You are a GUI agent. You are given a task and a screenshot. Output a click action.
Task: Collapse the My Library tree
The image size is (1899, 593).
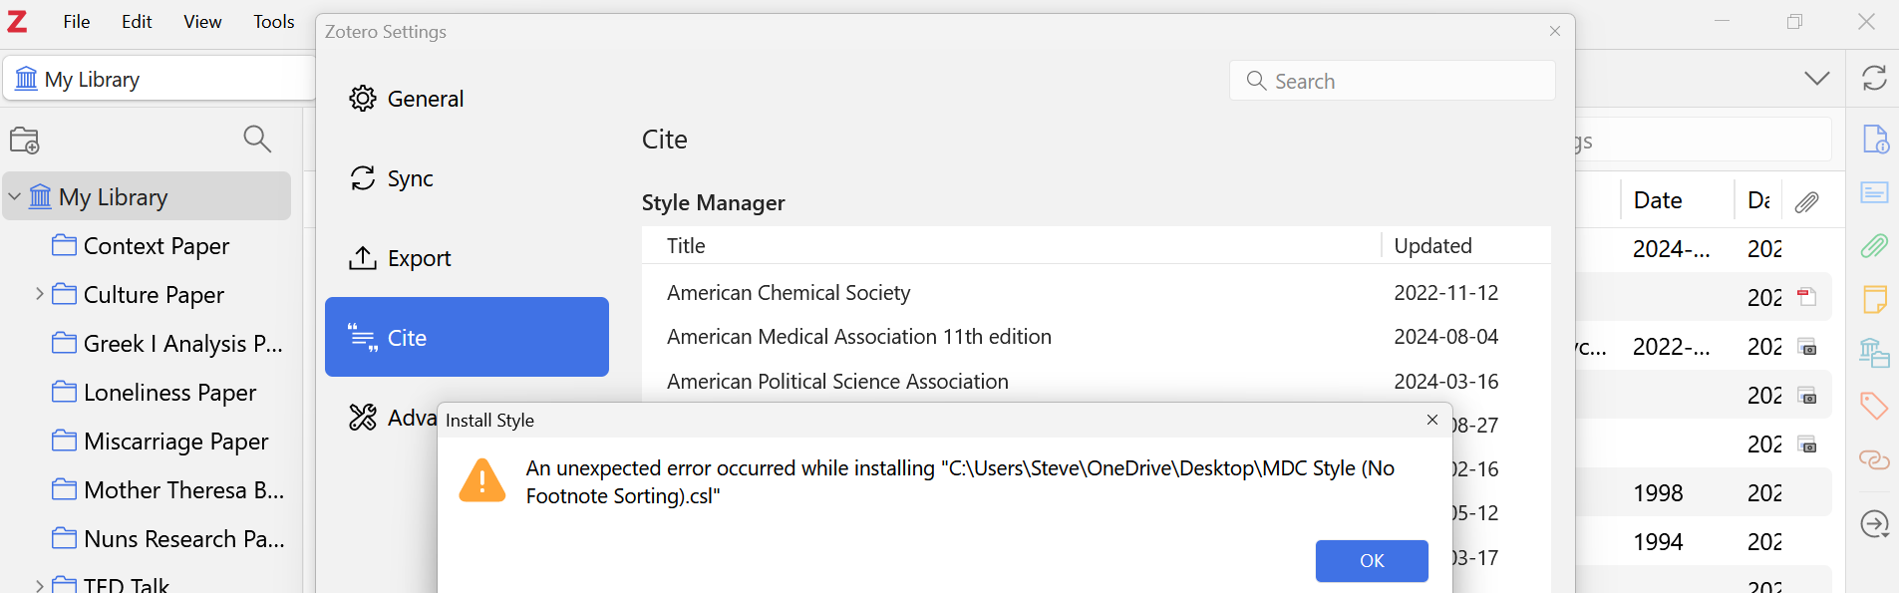click(x=15, y=196)
